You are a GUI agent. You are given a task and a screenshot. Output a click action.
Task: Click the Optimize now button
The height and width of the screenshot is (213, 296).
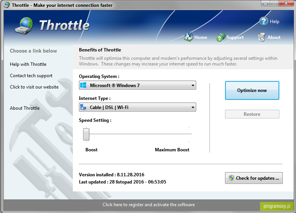coord(252,90)
